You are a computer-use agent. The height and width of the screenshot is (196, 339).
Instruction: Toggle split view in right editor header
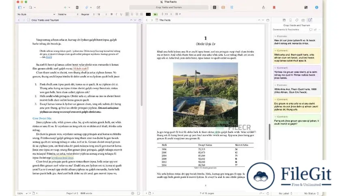pos(268,20)
